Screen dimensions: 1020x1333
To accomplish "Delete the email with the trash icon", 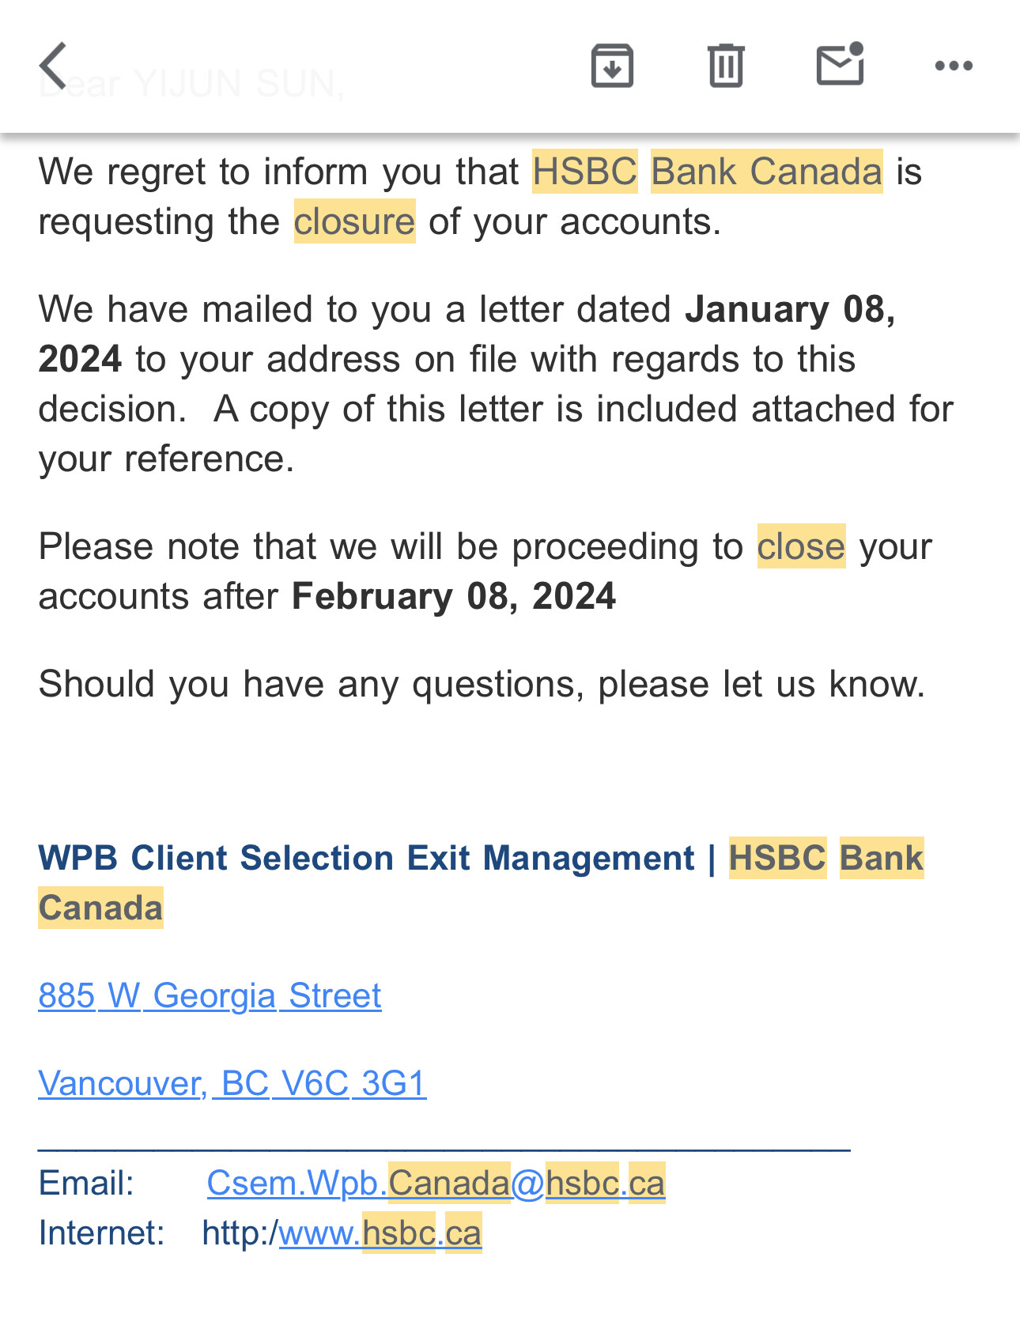I will [726, 66].
